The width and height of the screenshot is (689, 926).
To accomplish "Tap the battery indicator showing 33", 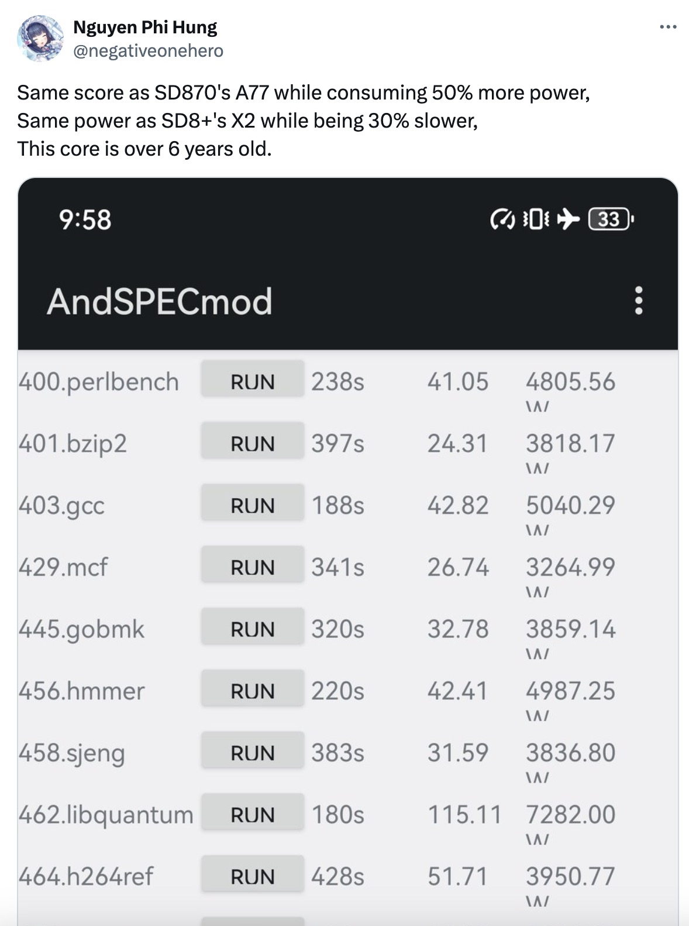I will (x=610, y=220).
